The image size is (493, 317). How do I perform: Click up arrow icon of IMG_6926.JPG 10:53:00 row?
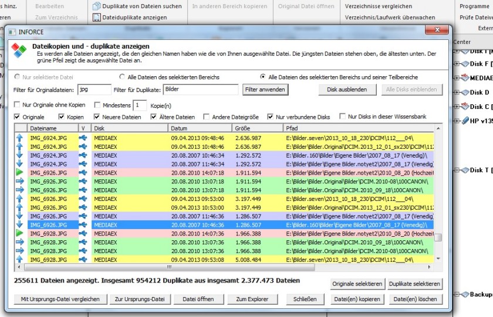click(x=19, y=207)
